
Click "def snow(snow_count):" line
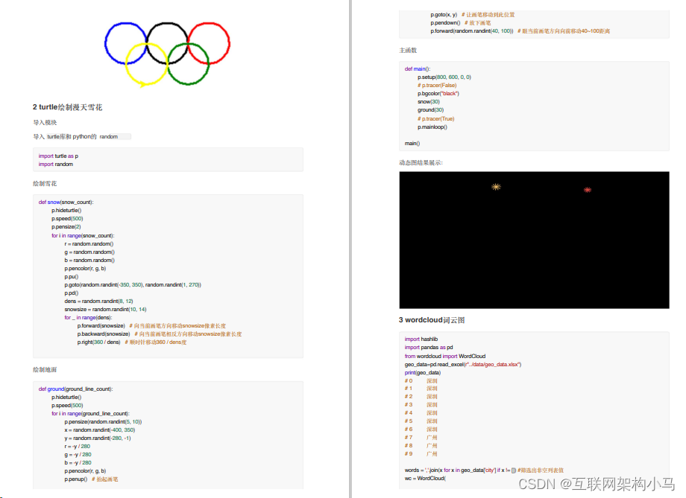tap(66, 202)
